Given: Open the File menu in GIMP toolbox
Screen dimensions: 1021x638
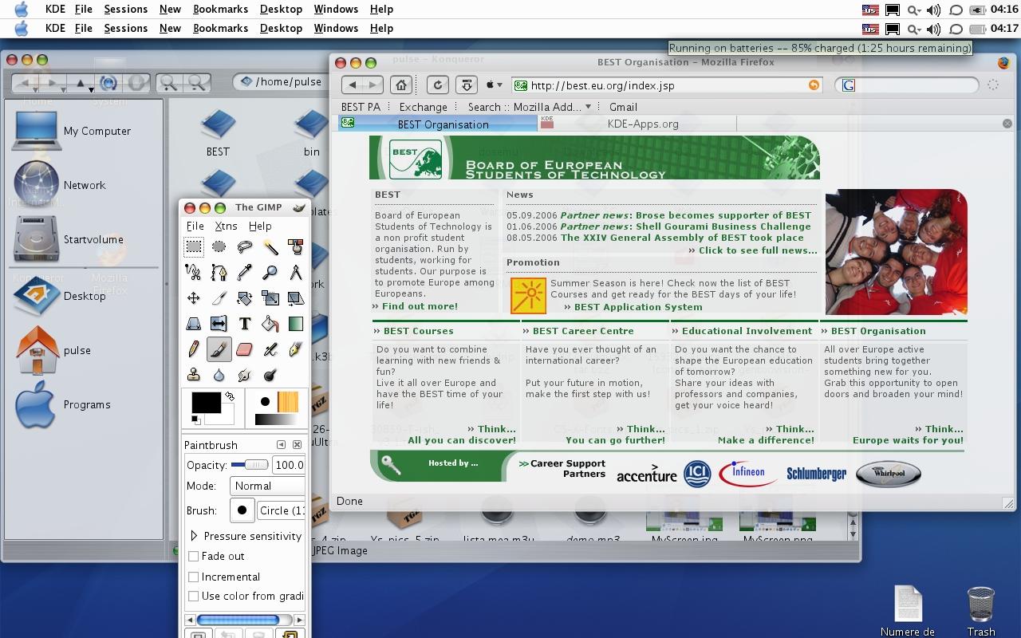Looking at the screenshot, I should pyautogui.click(x=195, y=226).
